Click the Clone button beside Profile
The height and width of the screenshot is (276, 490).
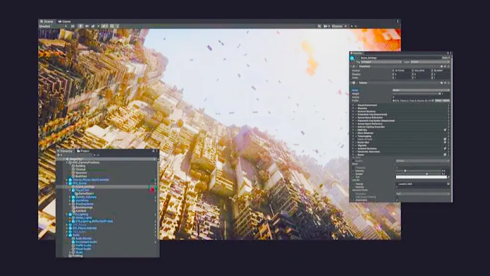(x=446, y=100)
